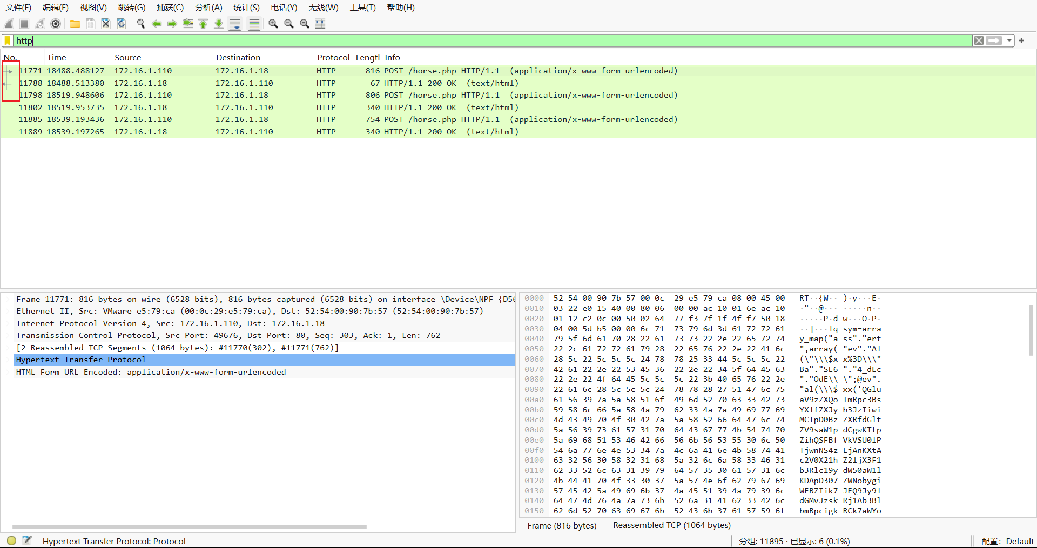This screenshot has height=548, width=1037.
Task: Jump to the last packet
Action: (219, 24)
